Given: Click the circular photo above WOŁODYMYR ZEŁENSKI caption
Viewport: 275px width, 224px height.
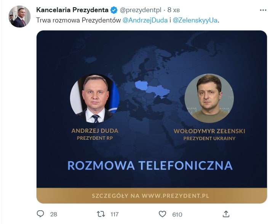Looking at the screenshot, I should point(209,98).
